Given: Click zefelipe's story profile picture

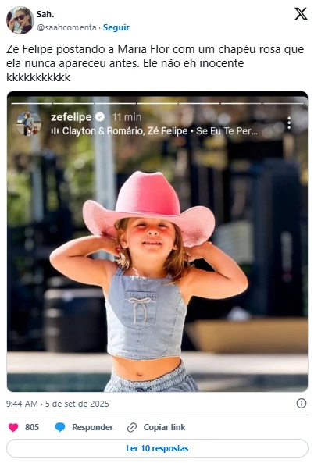Looking at the screenshot, I should [x=29, y=123].
